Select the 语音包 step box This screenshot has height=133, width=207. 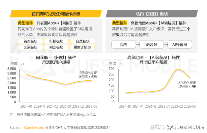(151, 45)
